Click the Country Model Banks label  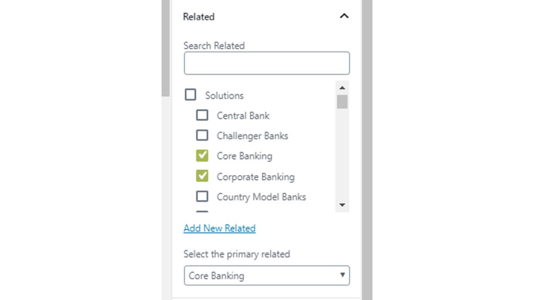tap(261, 197)
